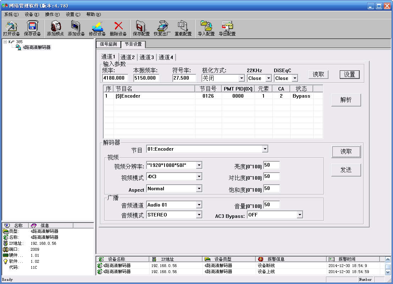Select the ($)Encoder program row

[213, 96]
